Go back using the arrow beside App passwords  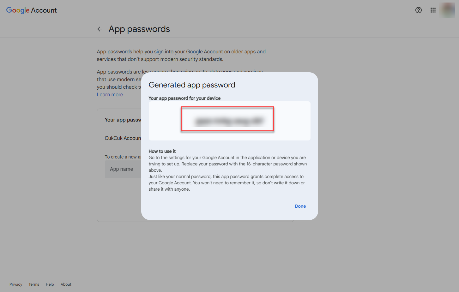(x=100, y=29)
